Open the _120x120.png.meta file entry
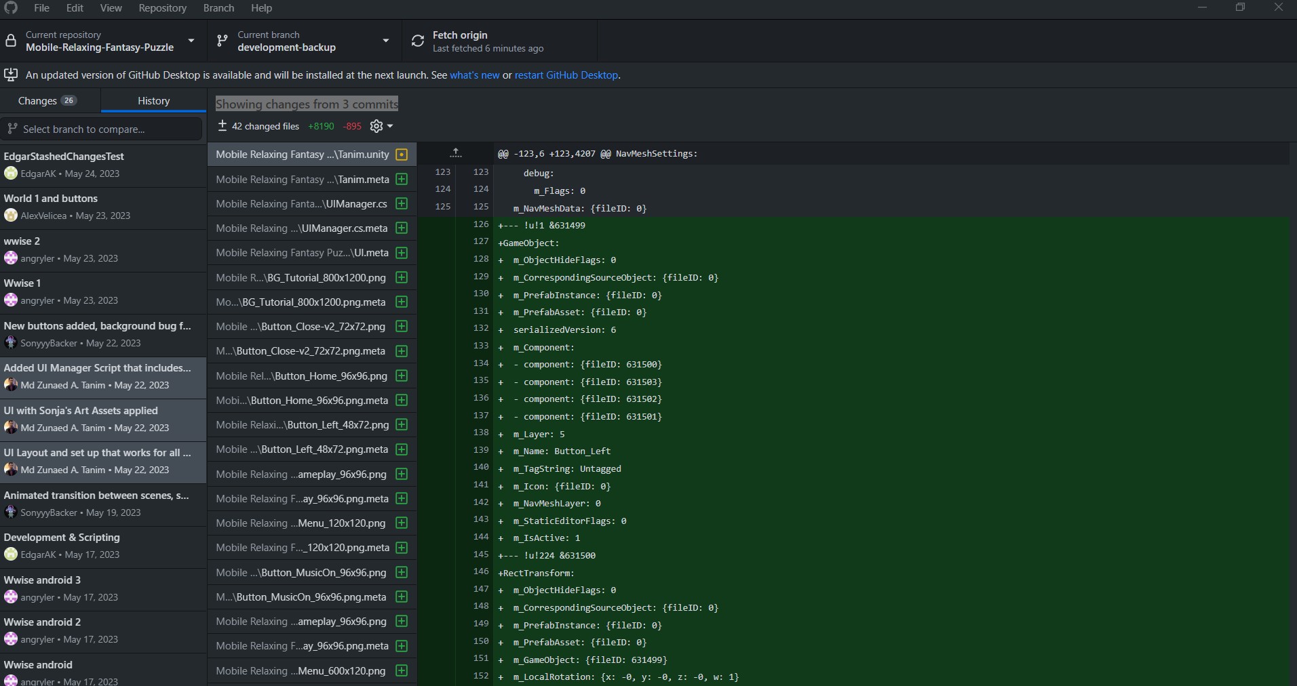 click(312, 547)
